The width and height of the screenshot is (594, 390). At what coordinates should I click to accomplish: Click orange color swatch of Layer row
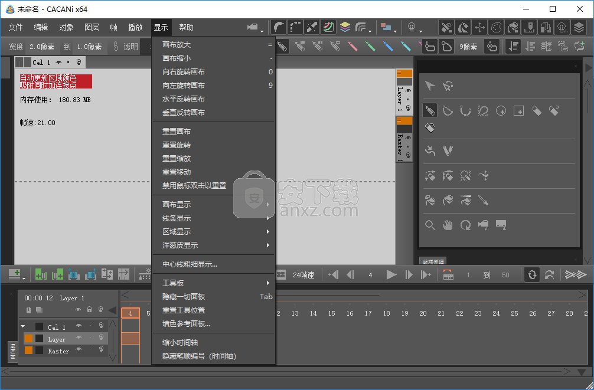(29, 338)
